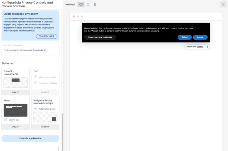Switch preview to tablet view
Image resolution: width=228 pixels, height=151 pixels.
click(88, 4)
